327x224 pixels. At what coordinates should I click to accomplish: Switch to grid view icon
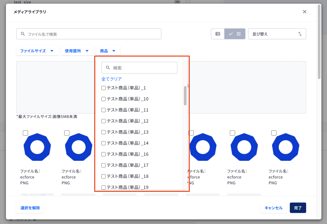(239, 34)
